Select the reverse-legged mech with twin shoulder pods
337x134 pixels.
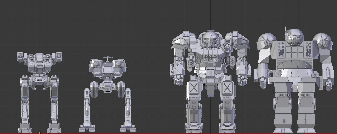click(40, 92)
